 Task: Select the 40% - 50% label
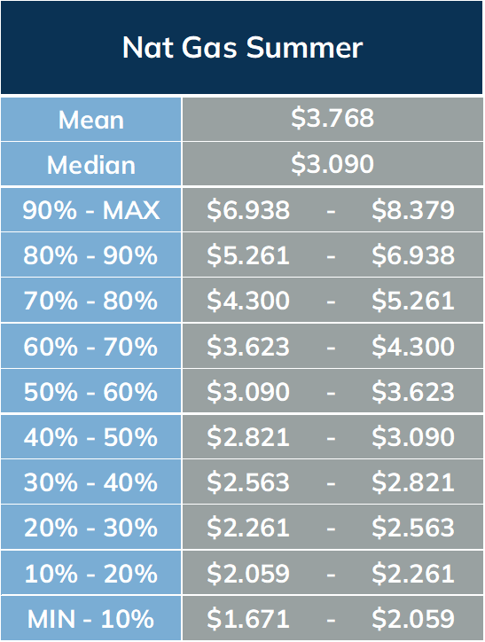[90, 437]
